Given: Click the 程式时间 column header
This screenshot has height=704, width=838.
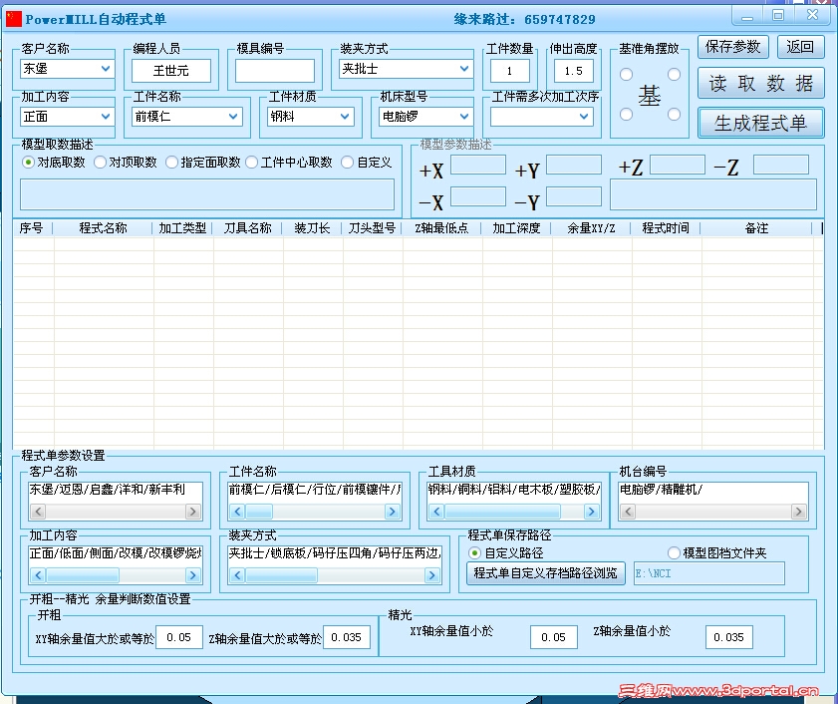Looking at the screenshot, I should (x=666, y=228).
